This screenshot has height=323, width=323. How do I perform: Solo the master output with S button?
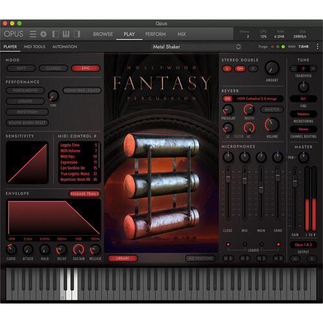pos(311,258)
